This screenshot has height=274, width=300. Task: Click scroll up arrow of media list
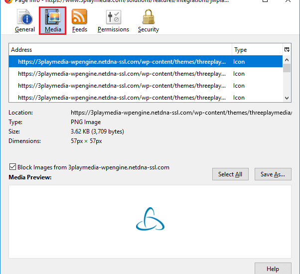click(287, 60)
